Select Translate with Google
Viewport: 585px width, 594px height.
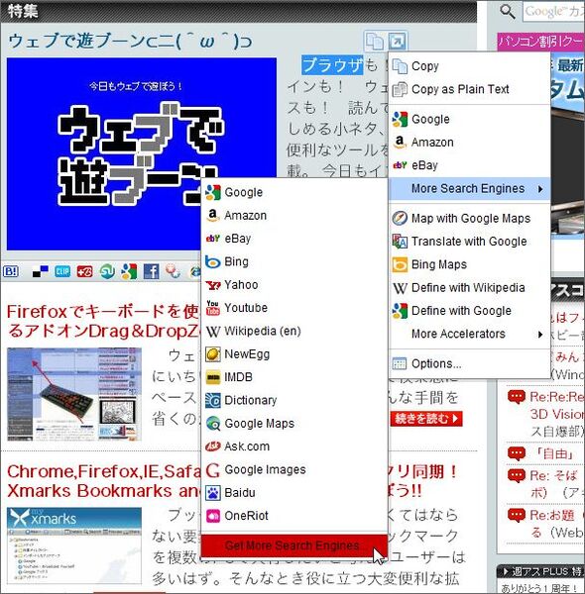(x=469, y=242)
